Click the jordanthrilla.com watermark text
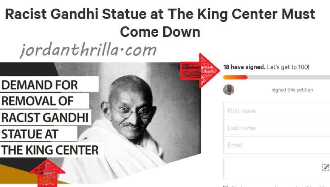 [x=88, y=51]
